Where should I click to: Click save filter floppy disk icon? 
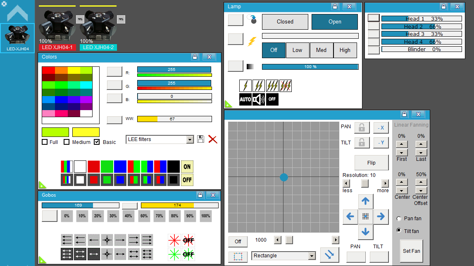[x=200, y=139]
